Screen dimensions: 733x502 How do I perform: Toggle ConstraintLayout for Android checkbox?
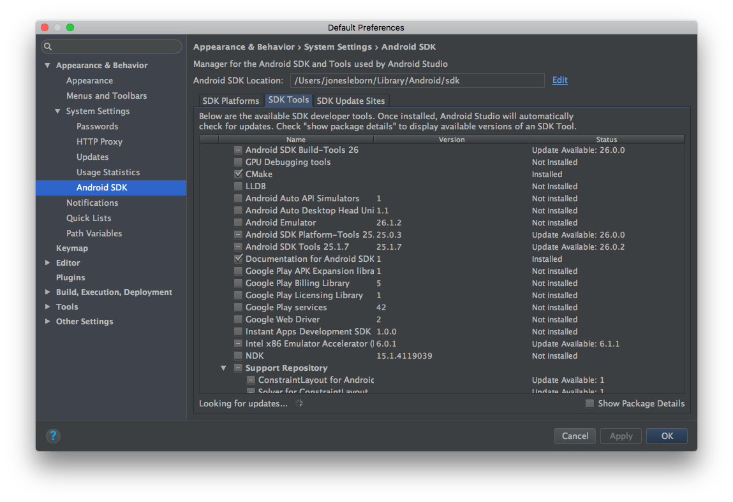click(x=251, y=380)
